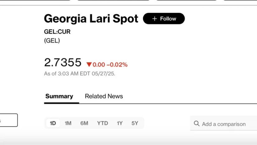Viewport: 257px width, 145px height.
Task: Choose the 5Y chart range
Action: 135,123
